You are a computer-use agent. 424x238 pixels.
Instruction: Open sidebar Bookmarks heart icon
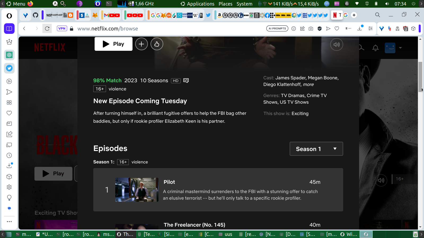tap(9, 113)
